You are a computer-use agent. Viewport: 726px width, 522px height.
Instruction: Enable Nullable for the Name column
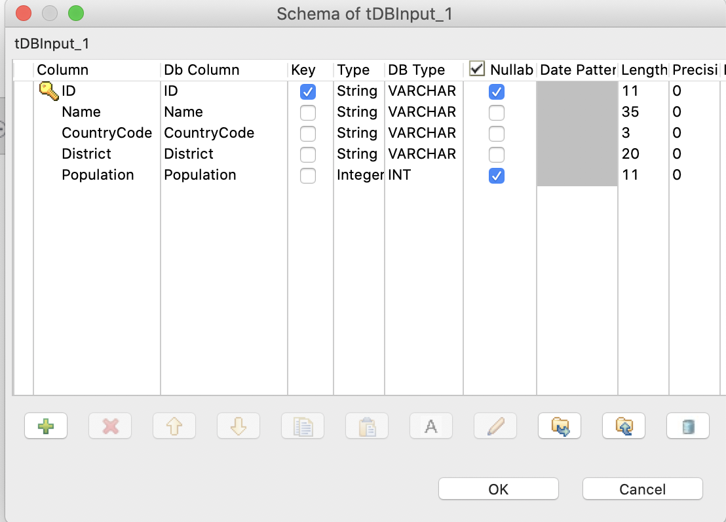click(x=496, y=113)
